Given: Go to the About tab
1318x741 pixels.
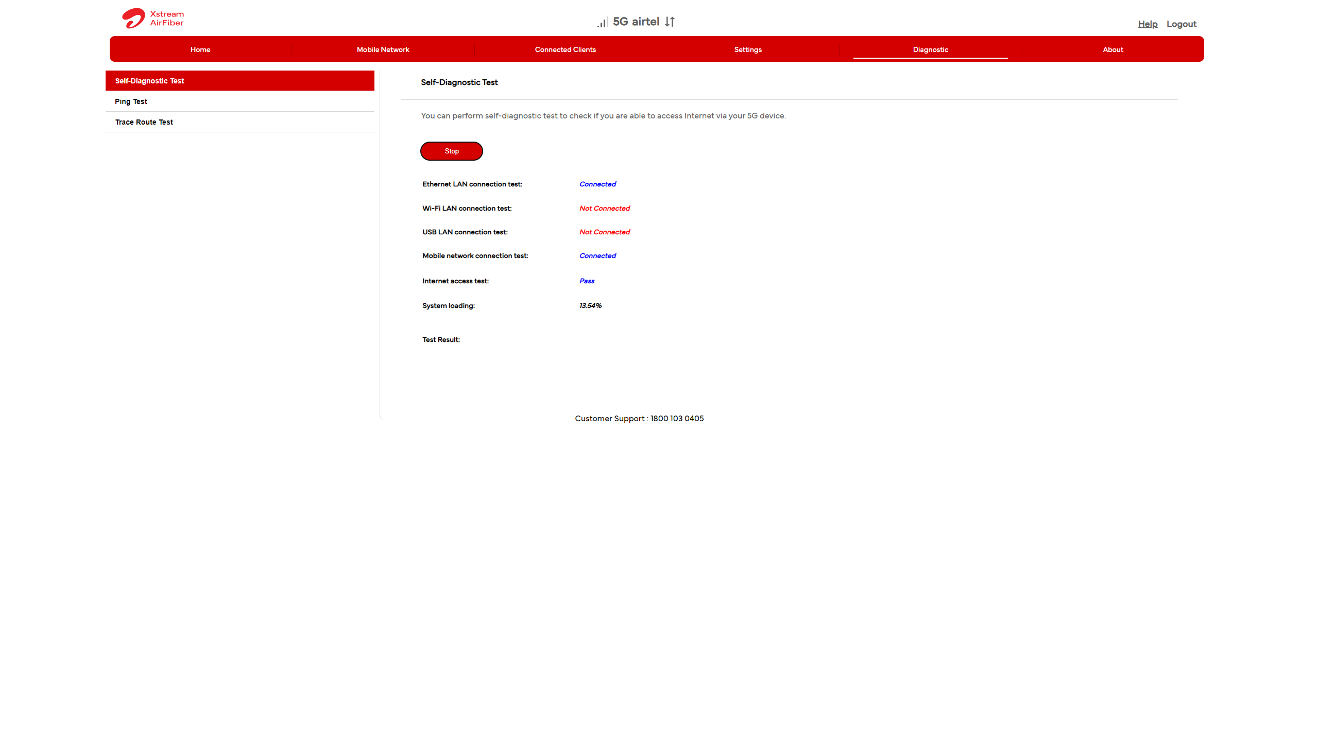Looking at the screenshot, I should click(x=1113, y=49).
